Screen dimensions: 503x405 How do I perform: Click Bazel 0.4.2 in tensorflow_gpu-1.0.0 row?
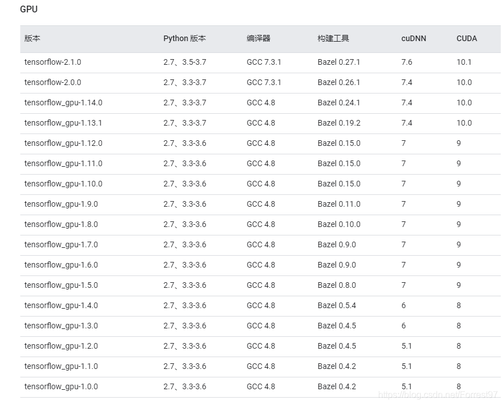tap(337, 386)
